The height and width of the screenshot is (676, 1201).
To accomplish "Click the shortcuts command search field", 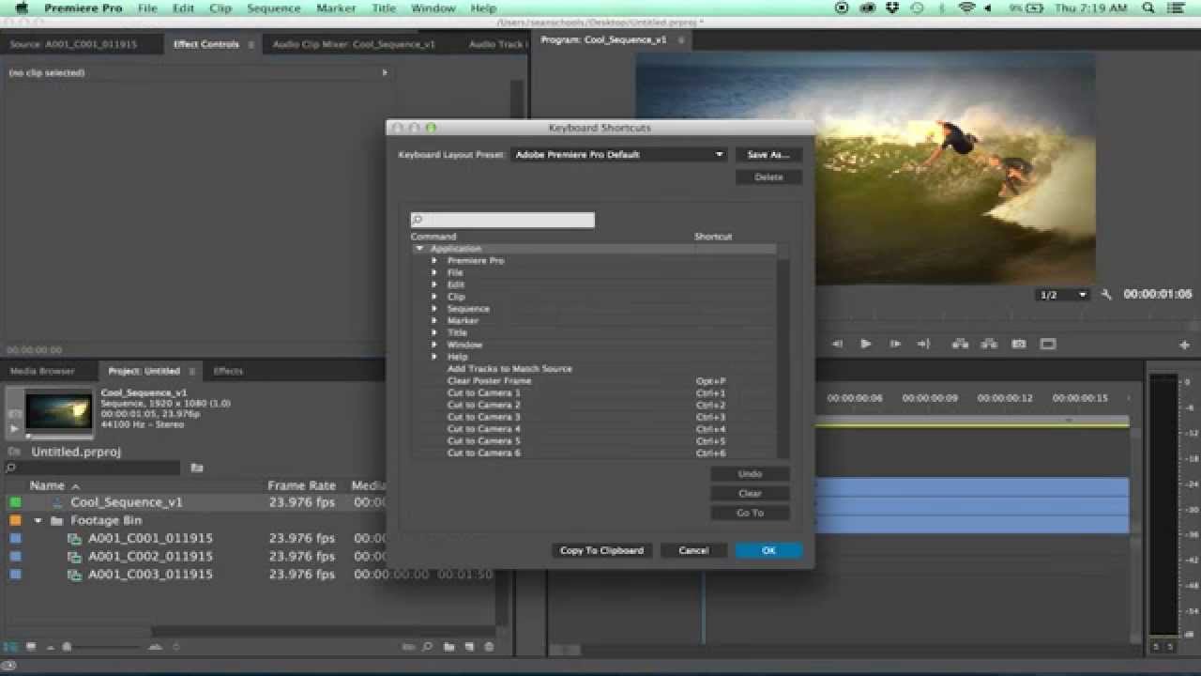I will coord(503,220).
